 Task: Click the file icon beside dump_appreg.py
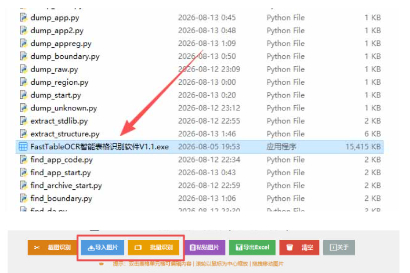tap(23, 43)
